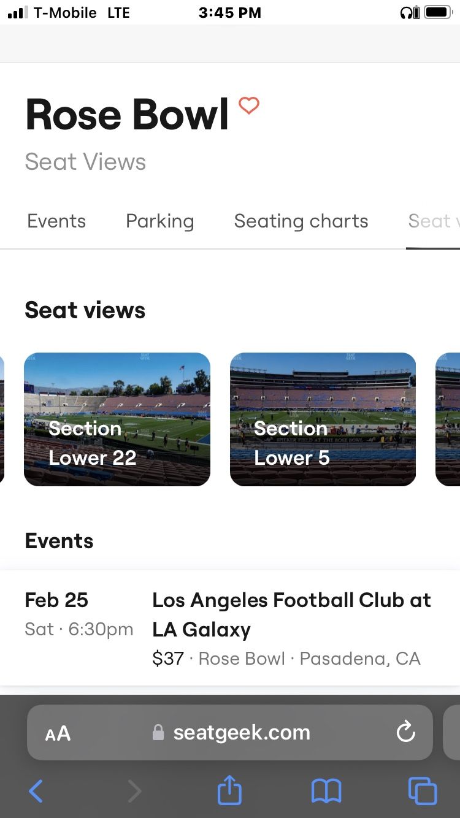Tap the seatgeek.com address bar
This screenshot has width=460, height=818.
point(242,732)
